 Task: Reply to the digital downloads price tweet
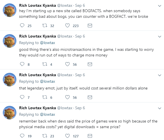(22, 136)
